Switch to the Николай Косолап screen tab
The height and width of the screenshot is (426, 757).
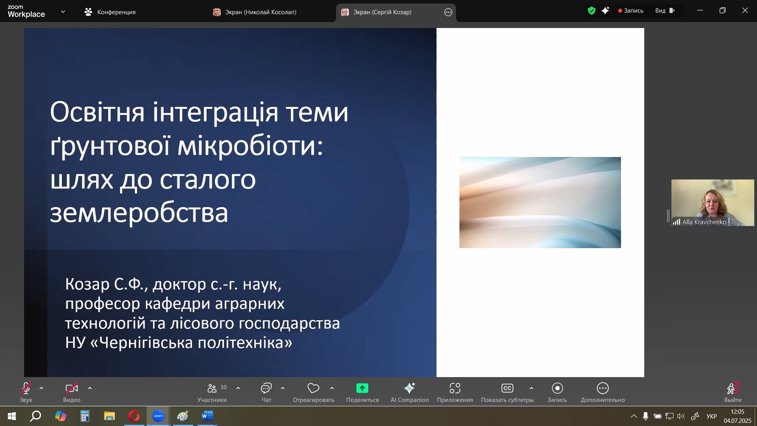260,12
